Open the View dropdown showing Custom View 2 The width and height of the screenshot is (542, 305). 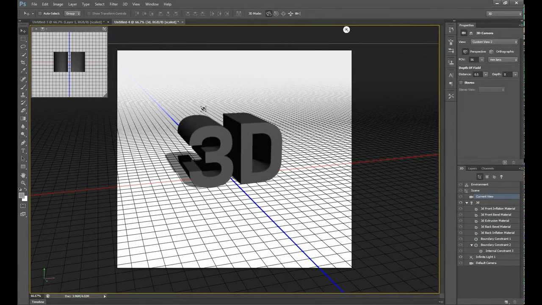(x=494, y=42)
